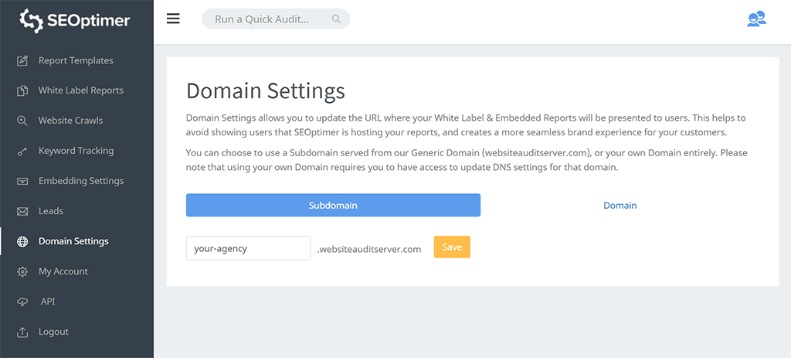Click the SEOptimer gear logo

(x=31, y=21)
